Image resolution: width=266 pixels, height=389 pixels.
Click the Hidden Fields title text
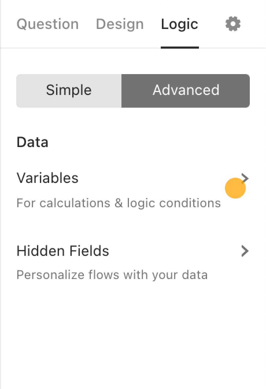pyautogui.click(x=63, y=251)
